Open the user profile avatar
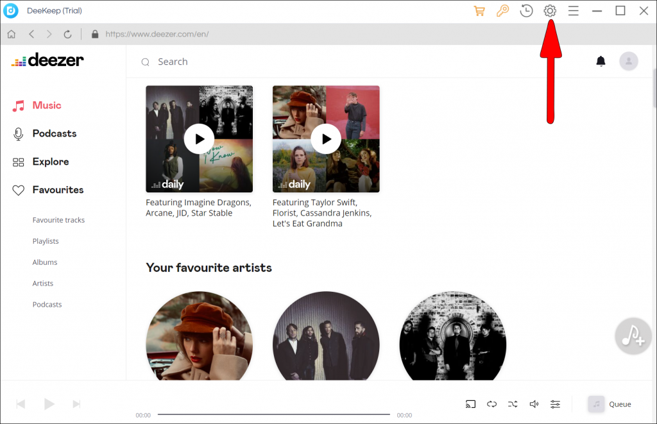Viewport: 657px width, 424px height. click(629, 61)
